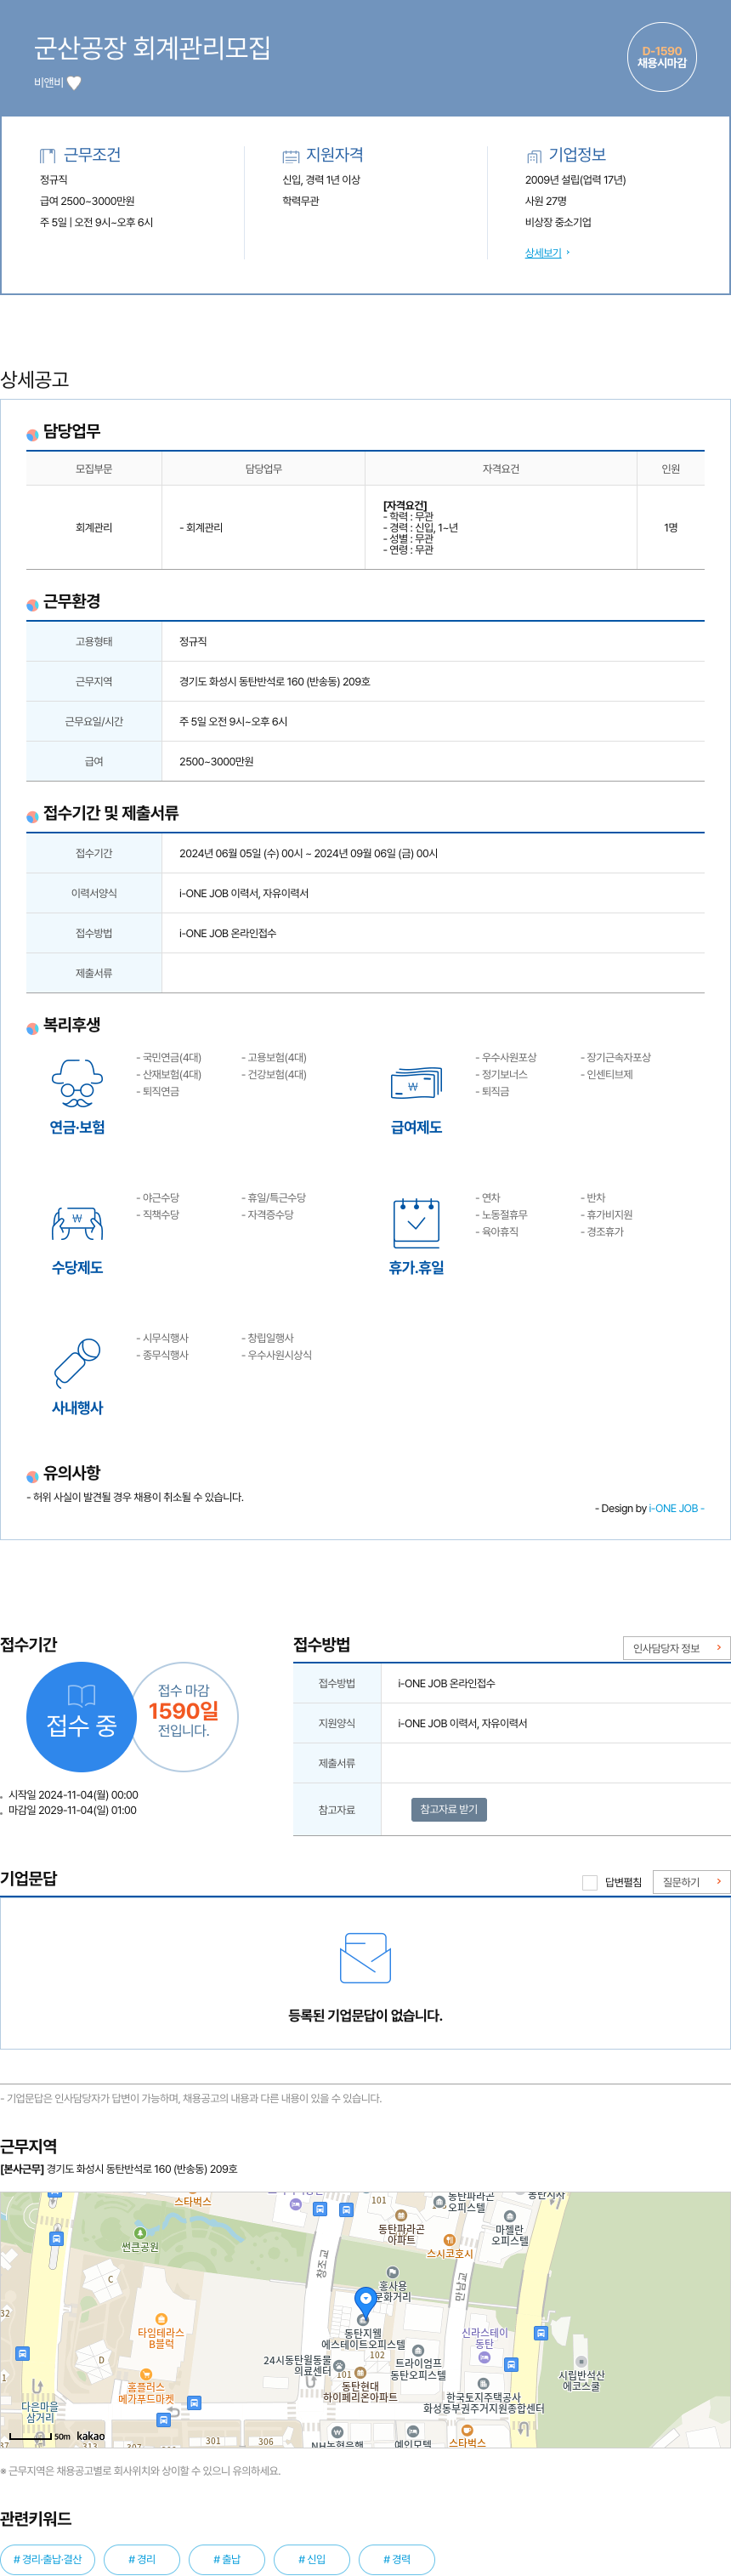Image resolution: width=731 pixels, height=2576 pixels.
Task: Click the 동탄지웰 에스테이오피스텔 label on map
Action: [363, 2338]
